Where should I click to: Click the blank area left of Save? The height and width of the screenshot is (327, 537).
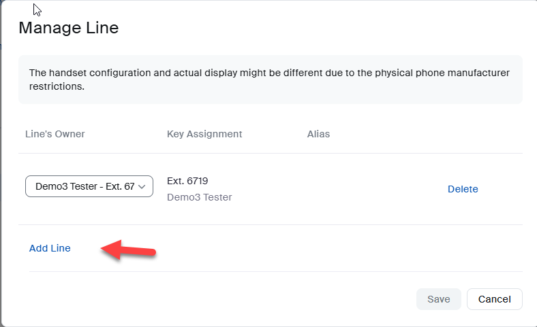coord(273,299)
